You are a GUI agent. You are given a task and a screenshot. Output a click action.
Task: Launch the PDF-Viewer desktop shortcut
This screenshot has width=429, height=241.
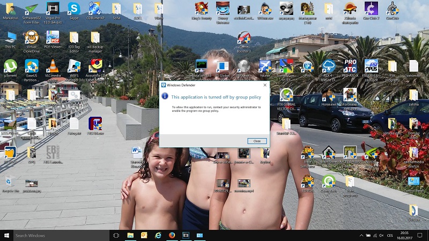53,37
